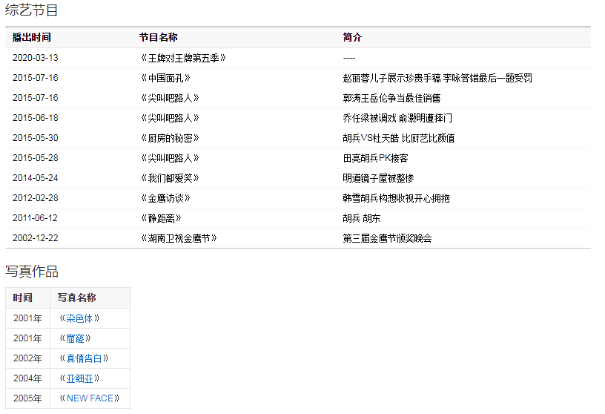Image resolution: width=605 pixels, height=414 pixels.
Task: Open the 染色体 photo album link
Action: (79, 318)
